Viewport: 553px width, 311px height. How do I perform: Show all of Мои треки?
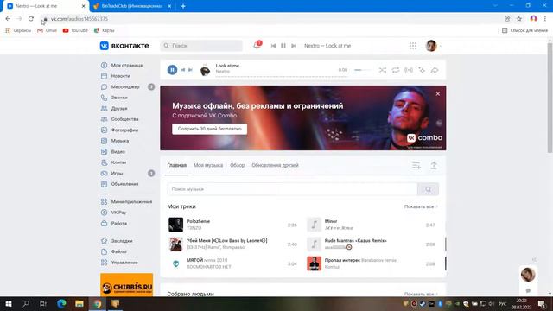point(421,206)
